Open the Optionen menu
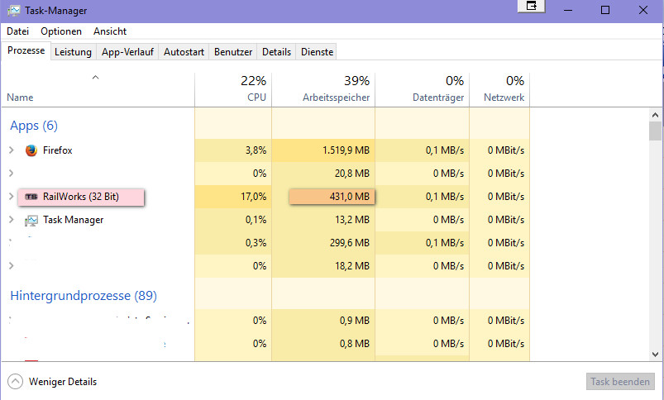664x400 pixels. [61, 31]
